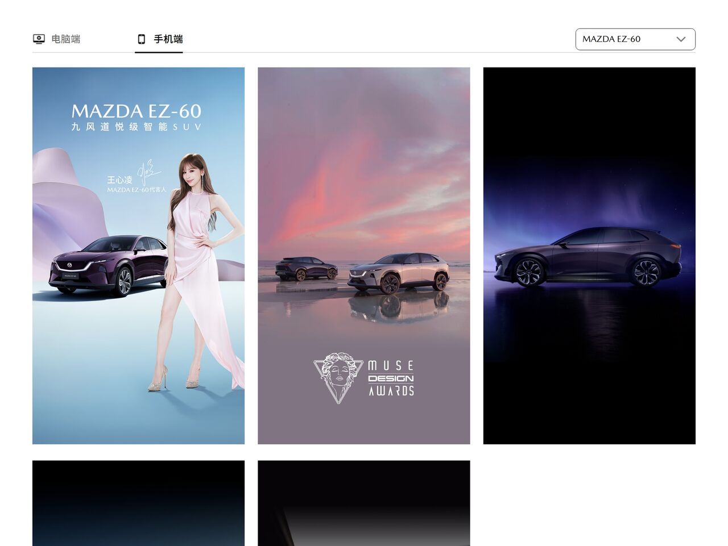
Task: Select the 手机端 tab label
Action: click(168, 39)
